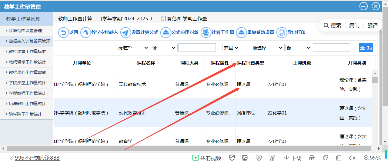Open the first --请选择-- field dropdown

tap(131, 48)
